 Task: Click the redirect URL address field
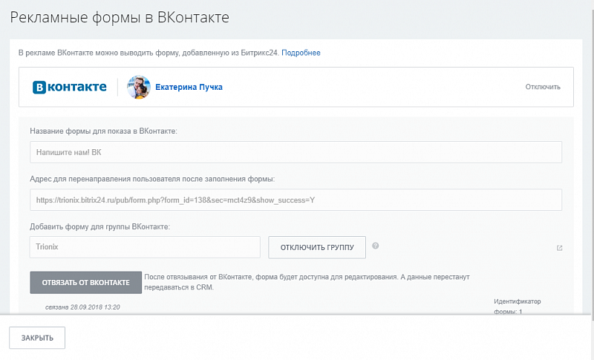[x=296, y=200]
